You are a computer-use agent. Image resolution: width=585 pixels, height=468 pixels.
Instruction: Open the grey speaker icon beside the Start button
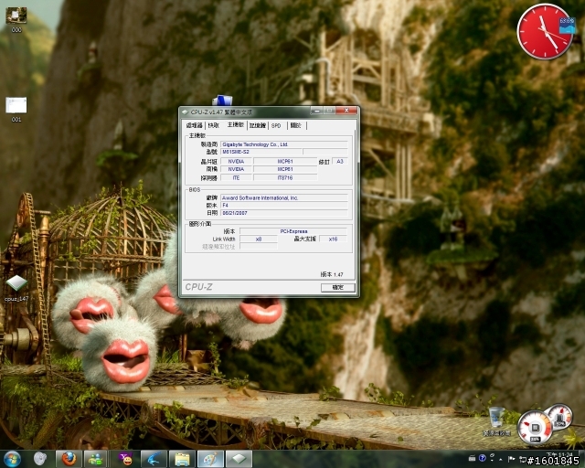click(40, 459)
